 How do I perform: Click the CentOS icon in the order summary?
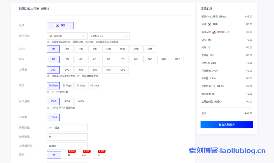coord(214,32)
